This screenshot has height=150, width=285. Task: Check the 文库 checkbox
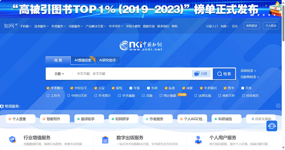coord(243,88)
